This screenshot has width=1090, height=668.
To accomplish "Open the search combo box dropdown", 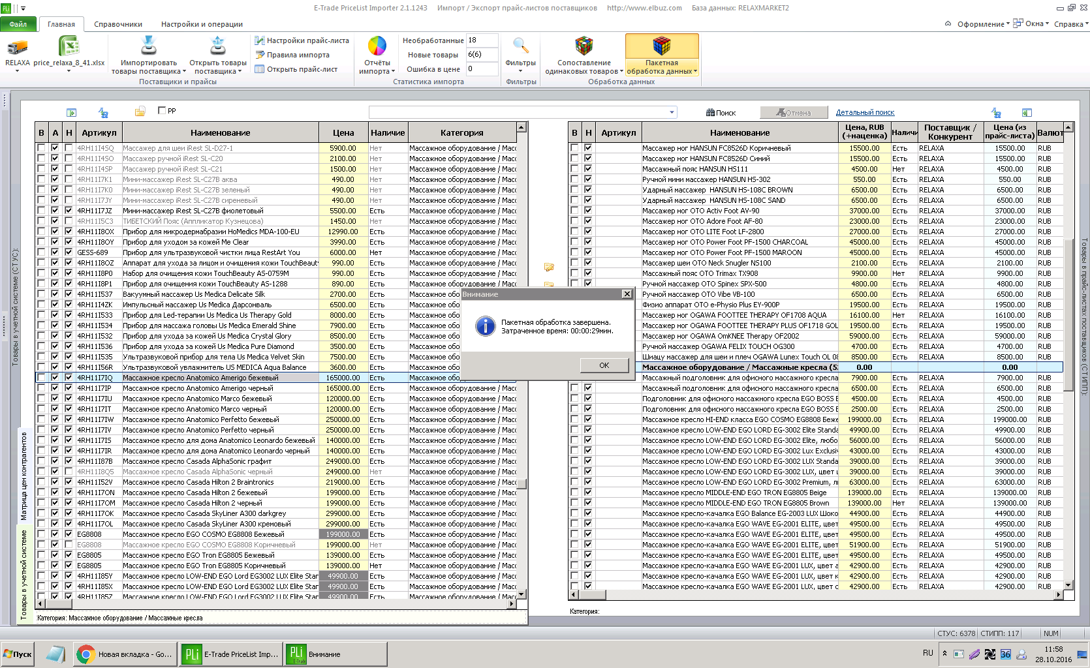I will [x=672, y=112].
